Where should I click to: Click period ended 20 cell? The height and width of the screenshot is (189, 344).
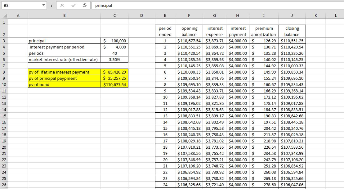[165, 160]
